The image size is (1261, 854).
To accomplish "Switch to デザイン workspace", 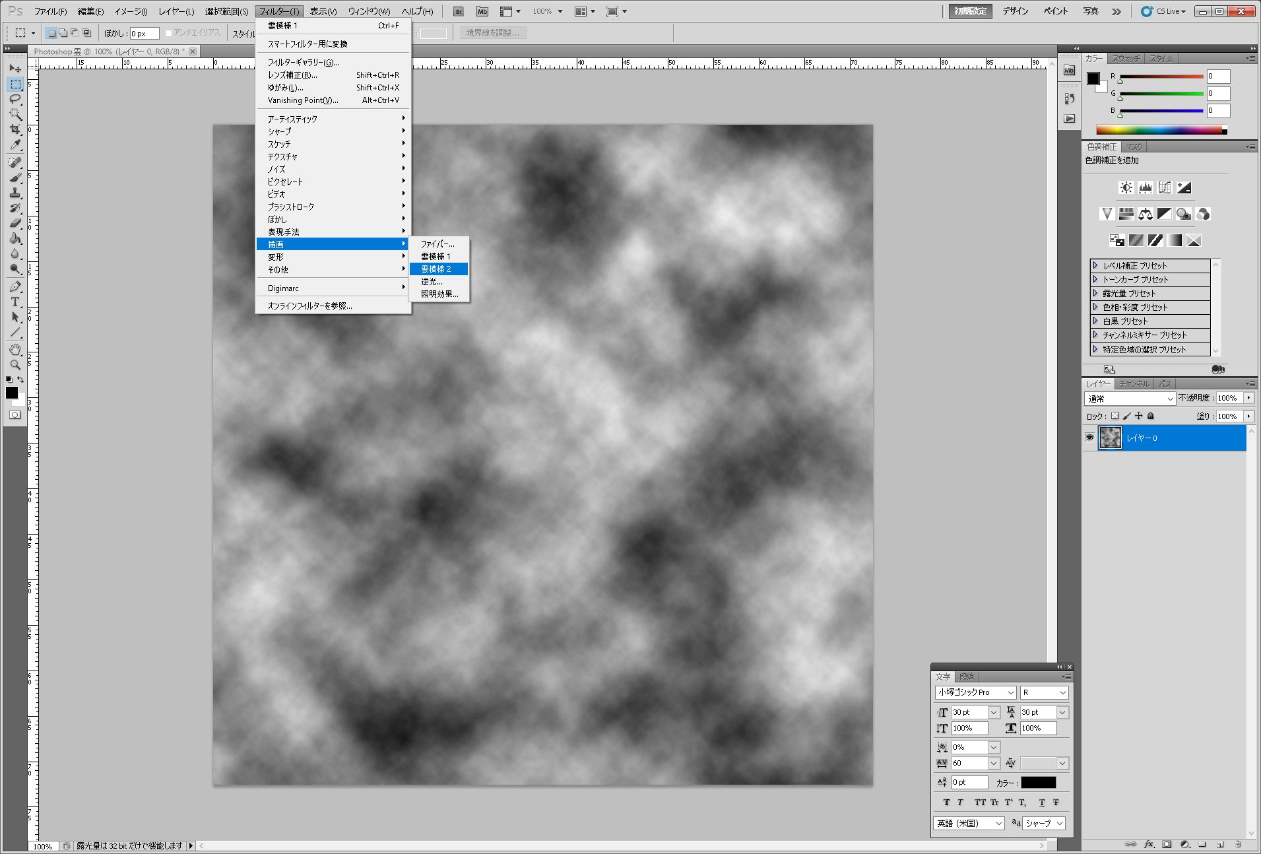I will (x=1015, y=11).
